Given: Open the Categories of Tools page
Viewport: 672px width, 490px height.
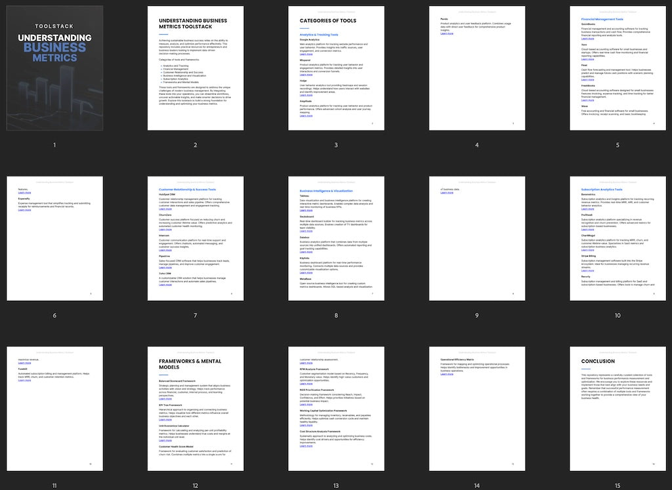Looking at the screenshot, I should (336, 68).
